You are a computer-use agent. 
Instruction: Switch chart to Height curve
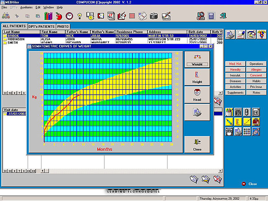(x=197, y=77)
